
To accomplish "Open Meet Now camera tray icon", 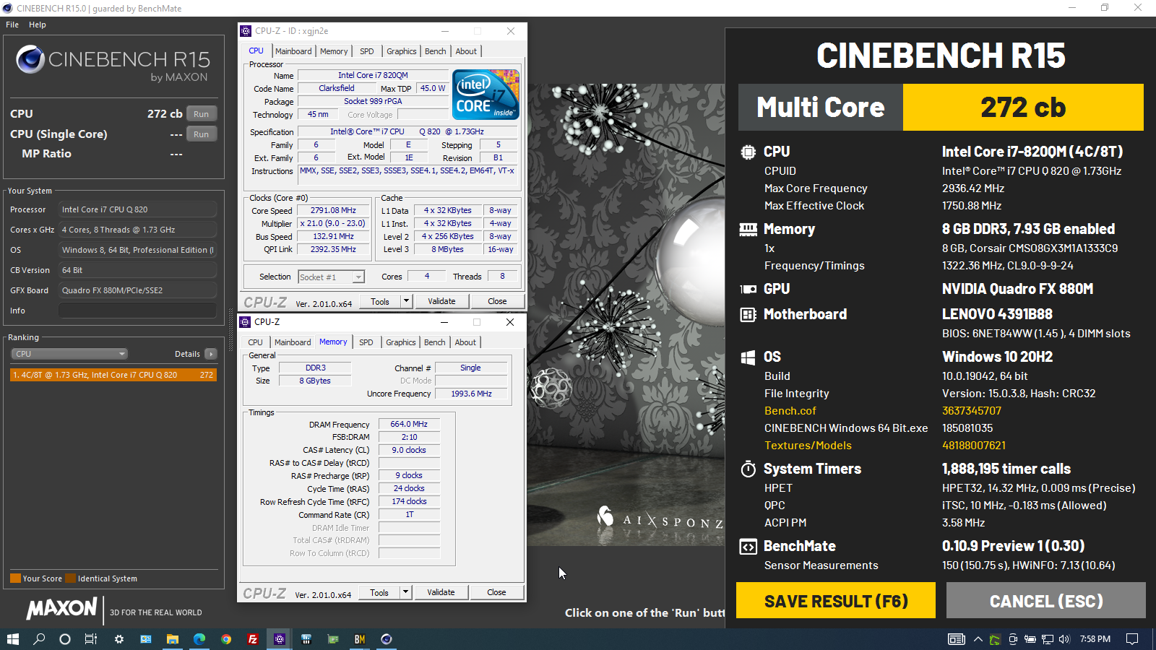I will 1013,639.
